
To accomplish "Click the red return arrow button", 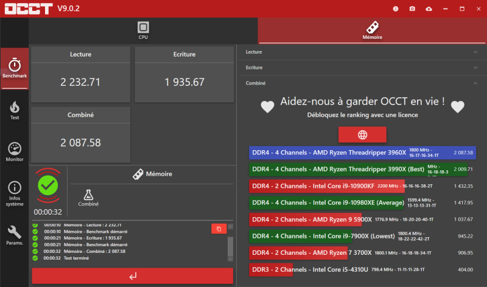I will tap(132, 276).
